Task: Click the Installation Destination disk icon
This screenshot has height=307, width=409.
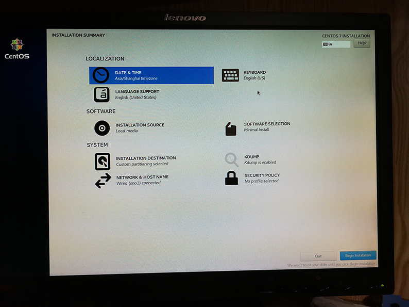Action: 103,161
